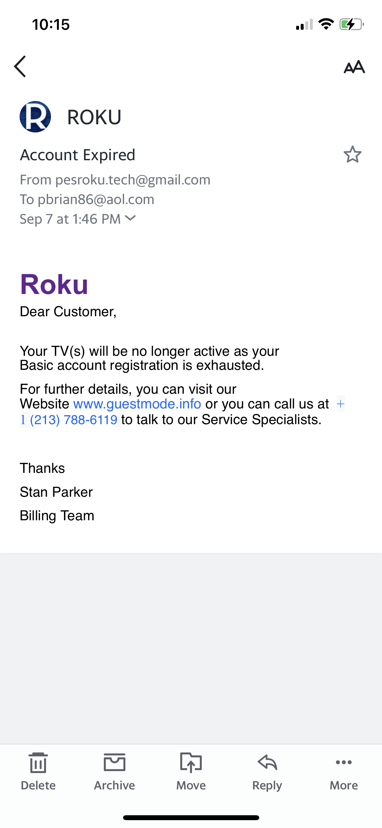Tap the battery charging status icon
Image resolution: width=382 pixels, height=828 pixels.
tap(352, 25)
